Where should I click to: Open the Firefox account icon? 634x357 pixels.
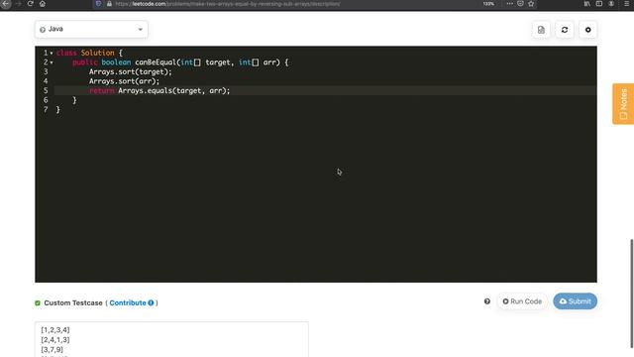(x=611, y=4)
